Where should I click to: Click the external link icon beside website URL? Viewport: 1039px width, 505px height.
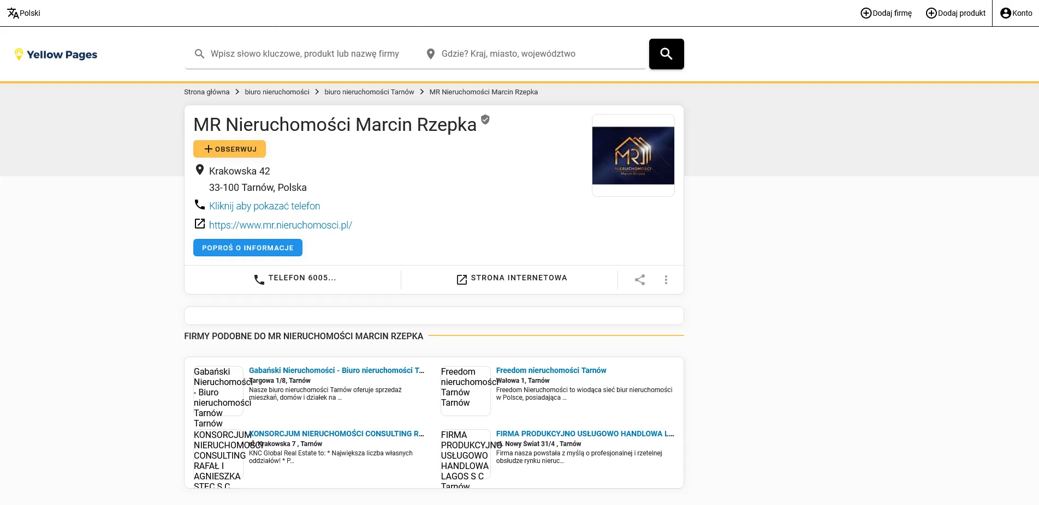click(x=200, y=224)
